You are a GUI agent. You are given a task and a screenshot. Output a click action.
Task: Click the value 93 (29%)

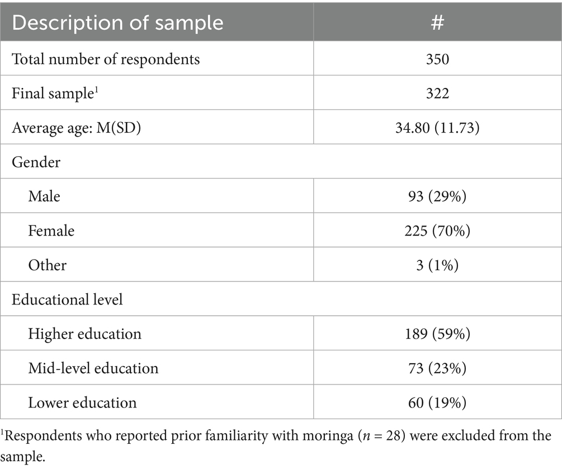click(437, 196)
